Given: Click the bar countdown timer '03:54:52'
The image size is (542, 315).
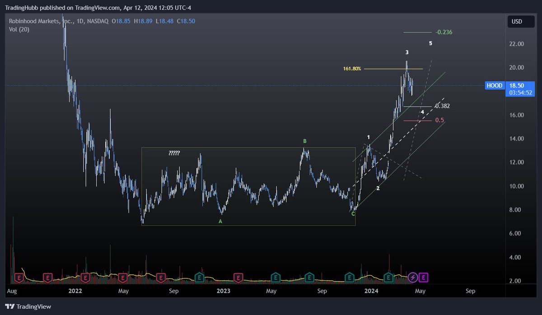Looking at the screenshot, I should pyautogui.click(x=520, y=93).
